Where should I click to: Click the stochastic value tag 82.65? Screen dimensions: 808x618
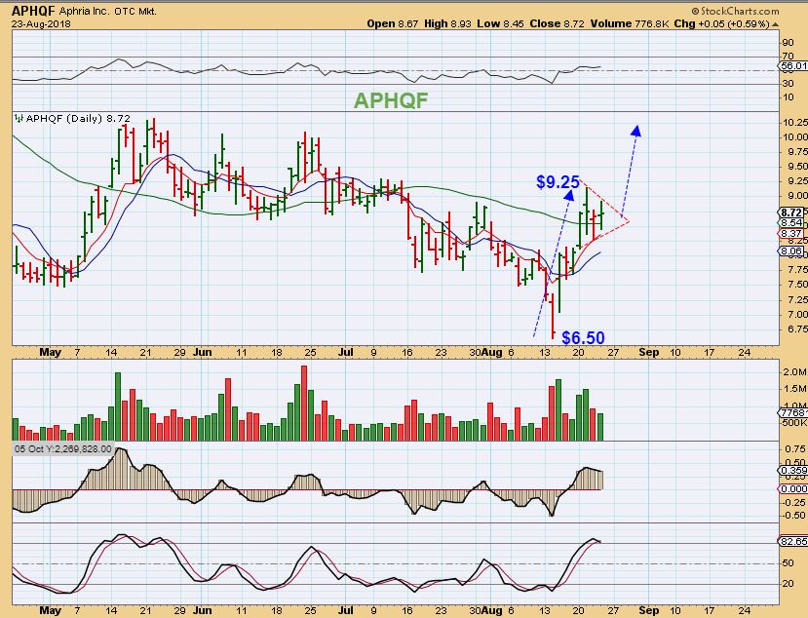[792, 541]
